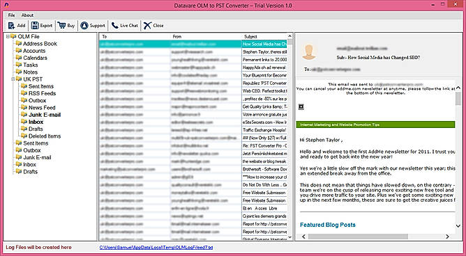The image size is (466, 256).
Task: Select email 'Traffic Exchange Hoopla!'
Action: click(x=193, y=130)
